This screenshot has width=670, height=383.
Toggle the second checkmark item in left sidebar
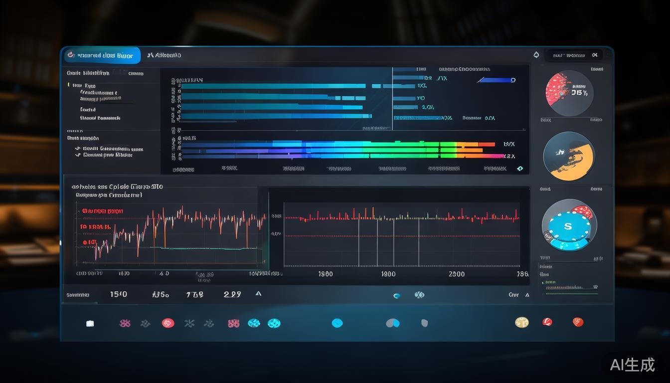pos(77,155)
